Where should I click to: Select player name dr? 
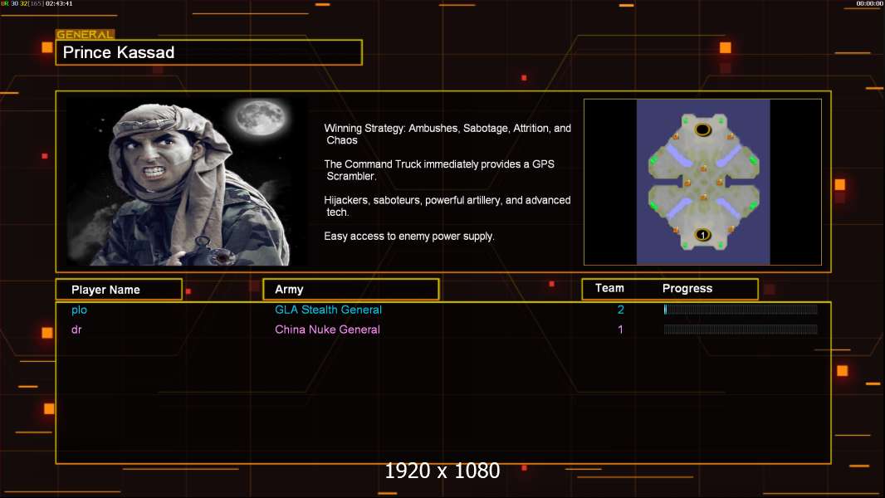pos(76,330)
